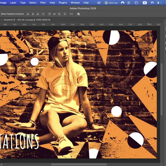Click the memory monitor 0.8% Free icon
This screenshot has height=166, width=166.
coord(111,3)
